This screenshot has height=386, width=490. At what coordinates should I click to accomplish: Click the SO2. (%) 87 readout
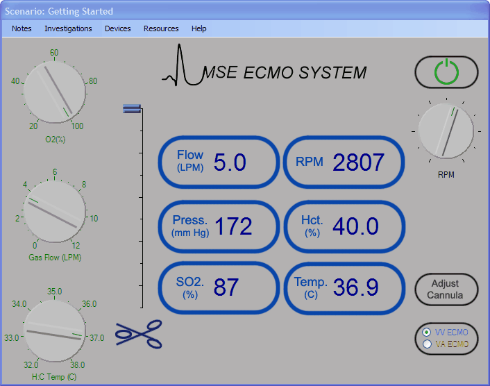tap(219, 288)
